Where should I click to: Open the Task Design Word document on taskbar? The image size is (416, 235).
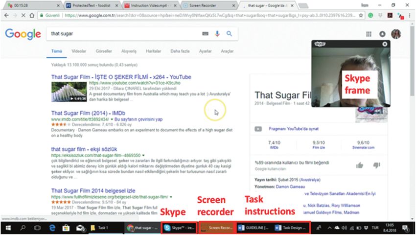(x=291, y=228)
